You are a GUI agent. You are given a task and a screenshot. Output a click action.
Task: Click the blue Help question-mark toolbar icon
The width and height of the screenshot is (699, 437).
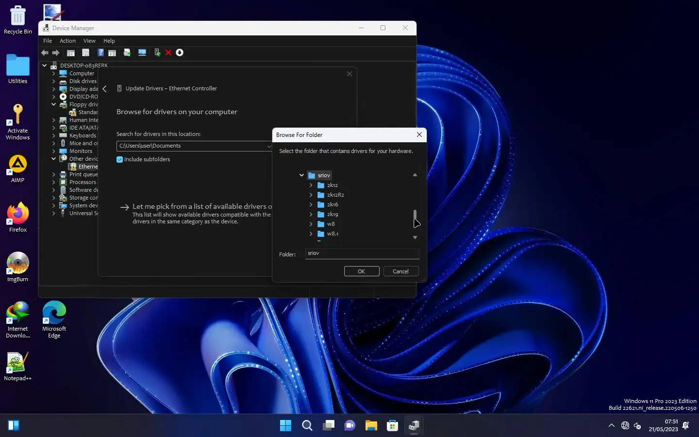tap(100, 52)
